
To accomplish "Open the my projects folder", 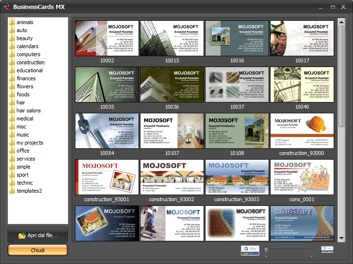I will (x=30, y=143).
